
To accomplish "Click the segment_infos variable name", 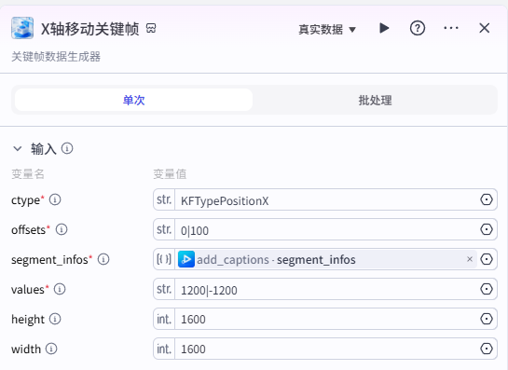I will tap(49, 260).
